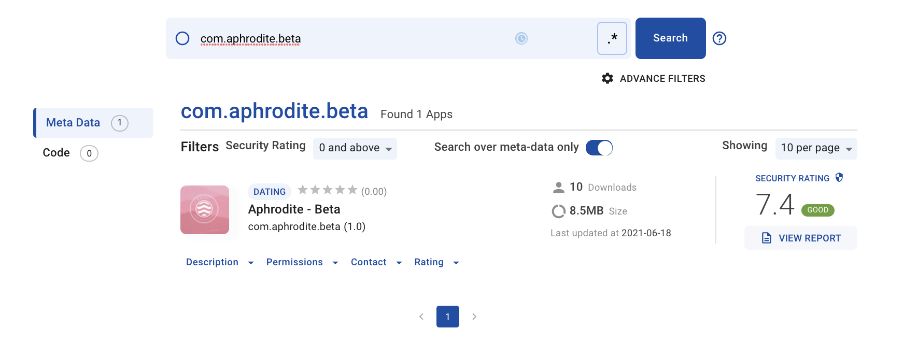904x343 pixels.
Task: Click the GOOD rating badge
Action: point(818,210)
